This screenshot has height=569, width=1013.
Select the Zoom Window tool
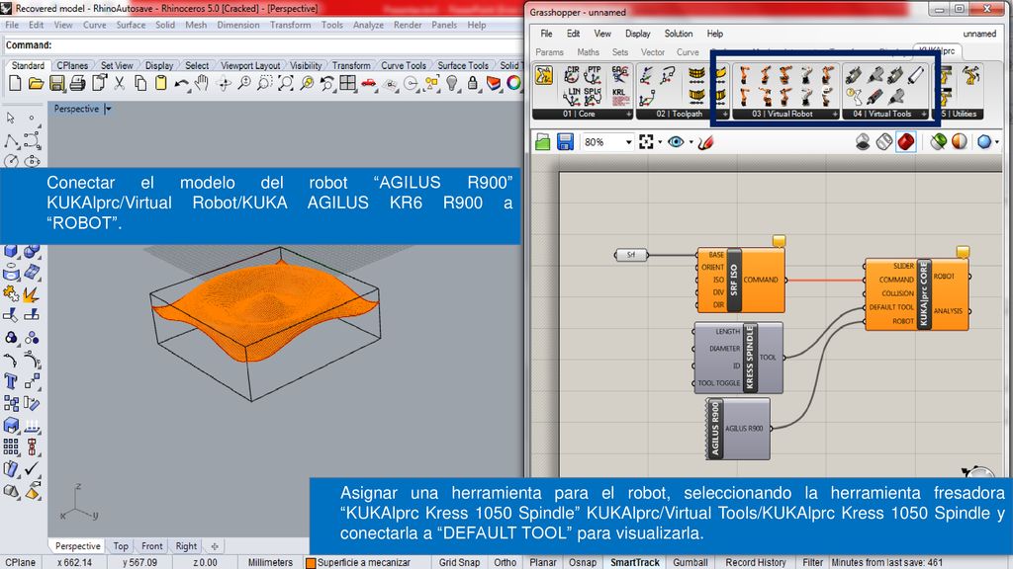pyautogui.click(x=265, y=83)
